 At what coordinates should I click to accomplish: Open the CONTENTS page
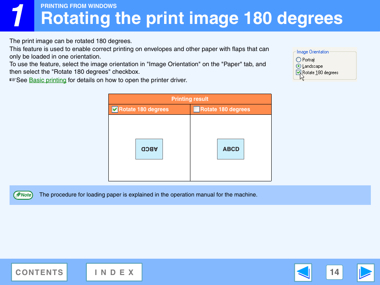pyautogui.click(x=39, y=272)
